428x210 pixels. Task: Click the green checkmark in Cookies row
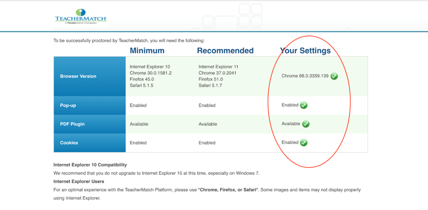(304, 143)
